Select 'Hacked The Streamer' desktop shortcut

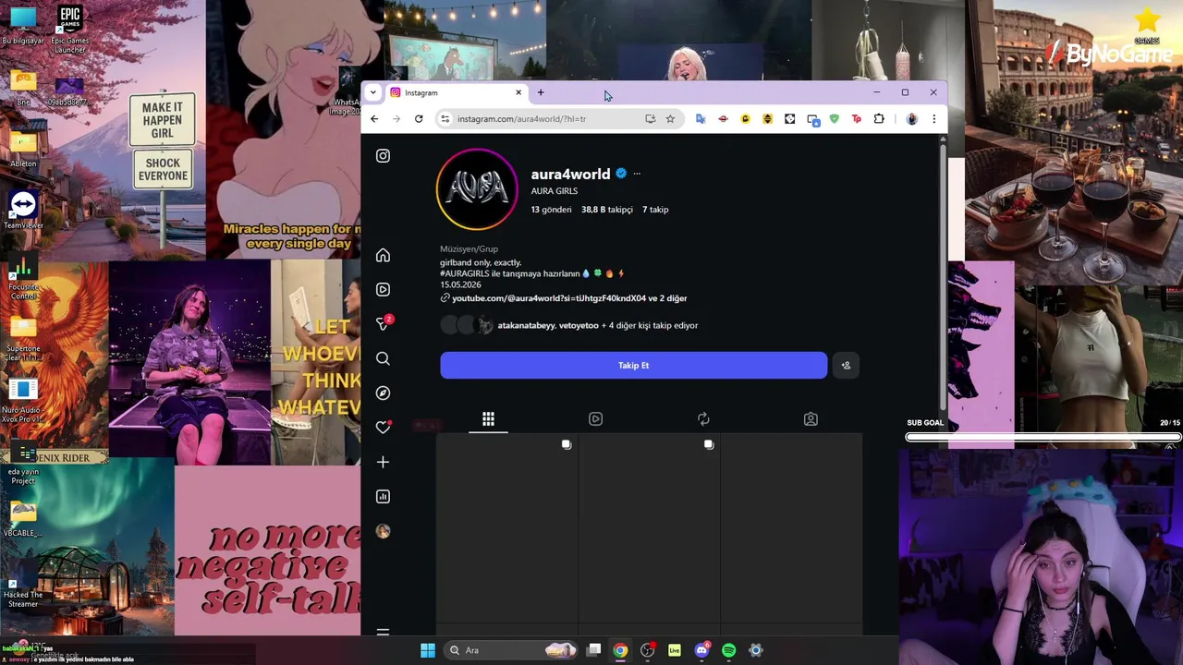pos(23,585)
